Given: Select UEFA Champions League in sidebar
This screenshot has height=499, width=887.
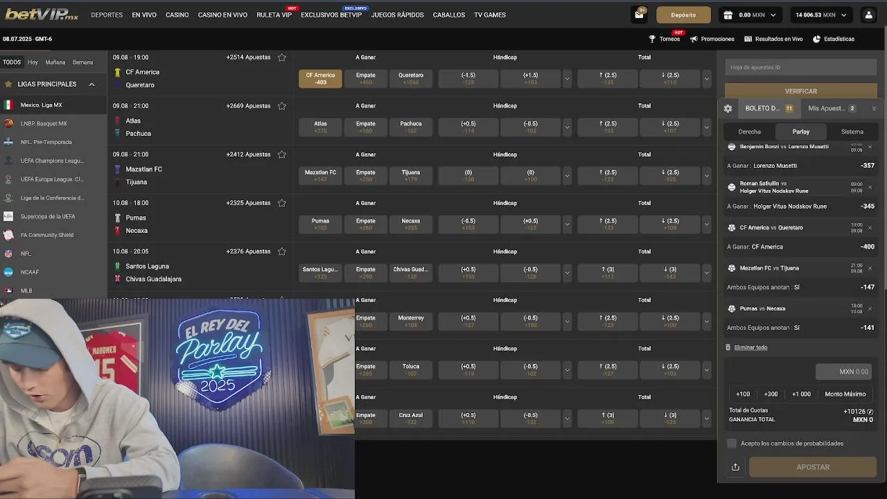Looking at the screenshot, I should [53, 161].
